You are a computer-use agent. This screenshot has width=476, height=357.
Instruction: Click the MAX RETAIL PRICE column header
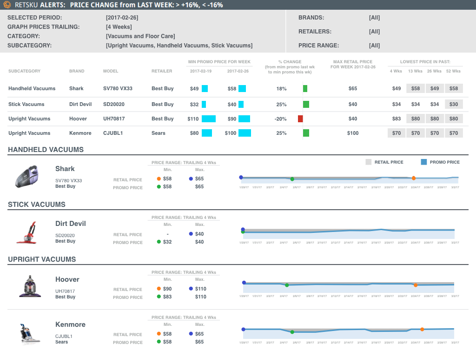point(353,64)
